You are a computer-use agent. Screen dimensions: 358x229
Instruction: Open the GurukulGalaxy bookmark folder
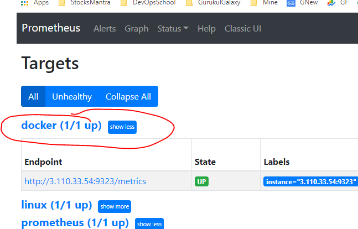click(213, 3)
